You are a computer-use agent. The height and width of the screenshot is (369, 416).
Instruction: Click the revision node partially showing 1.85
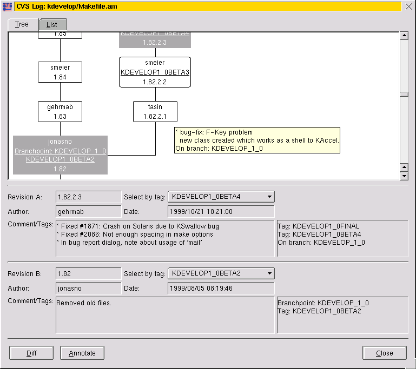pyautogui.click(x=60, y=35)
